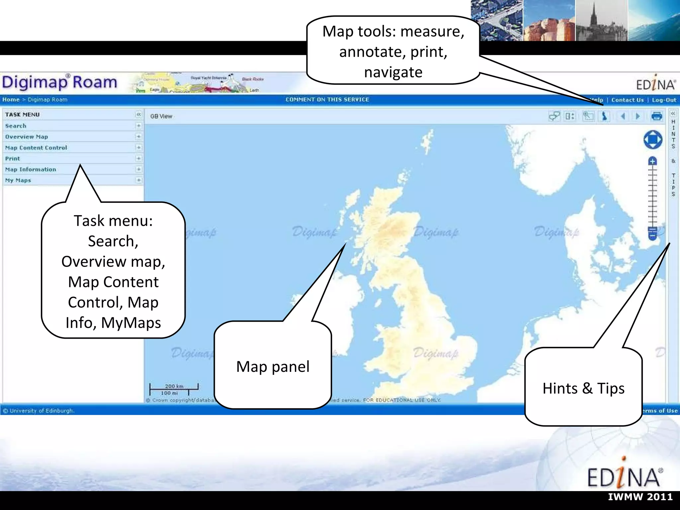Click the printer icon in map toolbar
Screen dimensions: 680x510
tap(657, 116)
